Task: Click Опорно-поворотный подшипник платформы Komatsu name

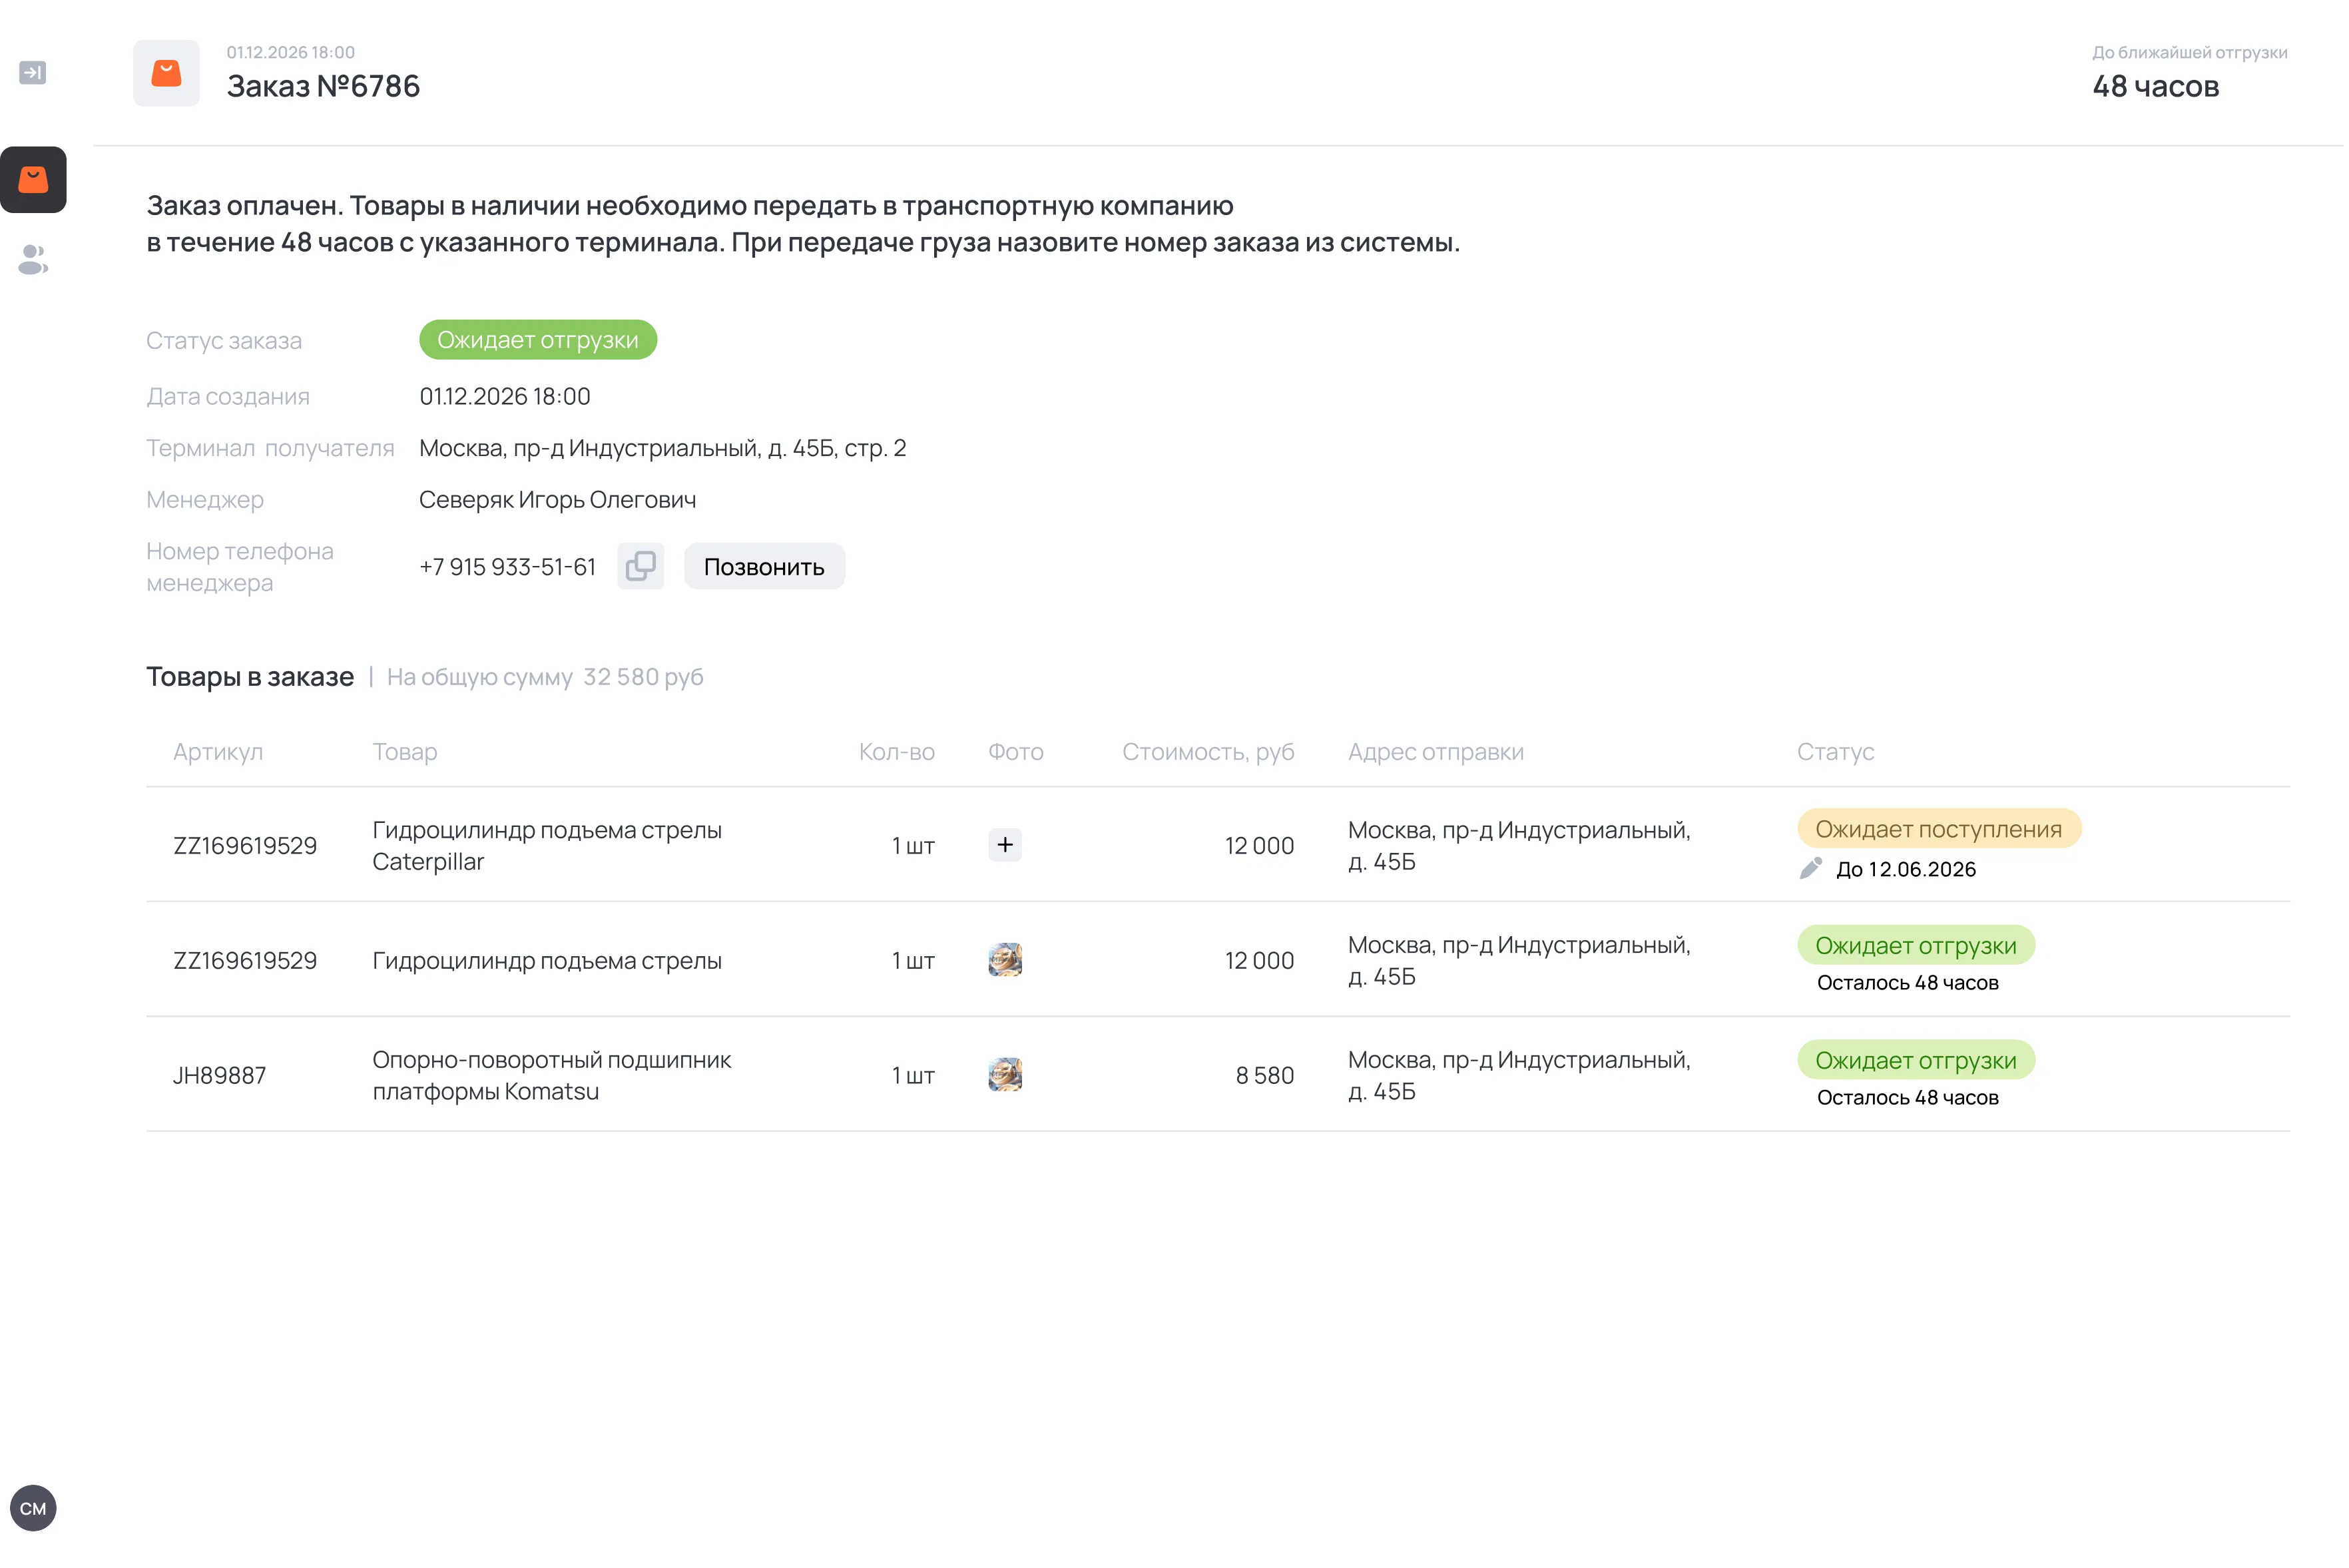Action: pyautogui.click(x=552, y=1076)
